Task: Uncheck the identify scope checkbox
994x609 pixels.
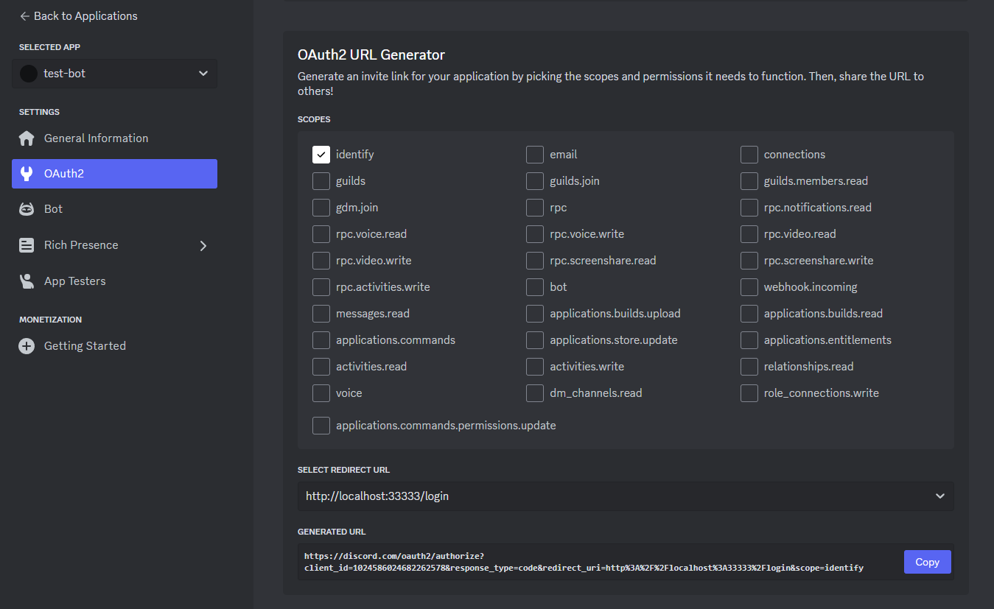Action: 321,155
